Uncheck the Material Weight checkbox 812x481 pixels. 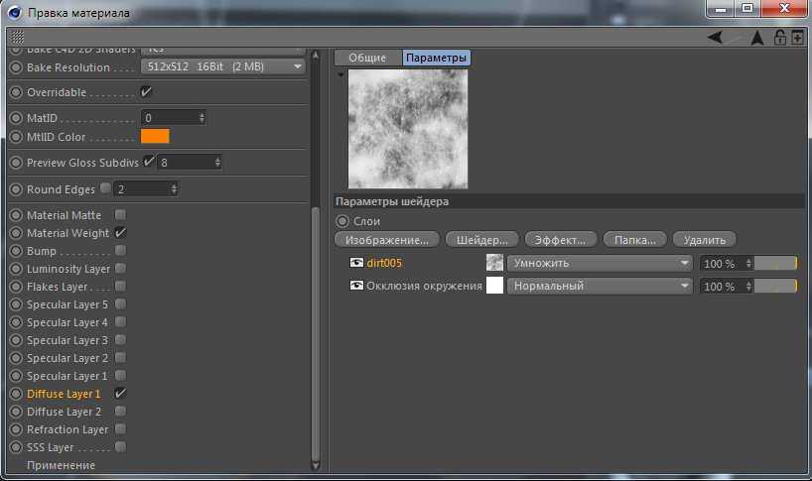tap(120, 233)
